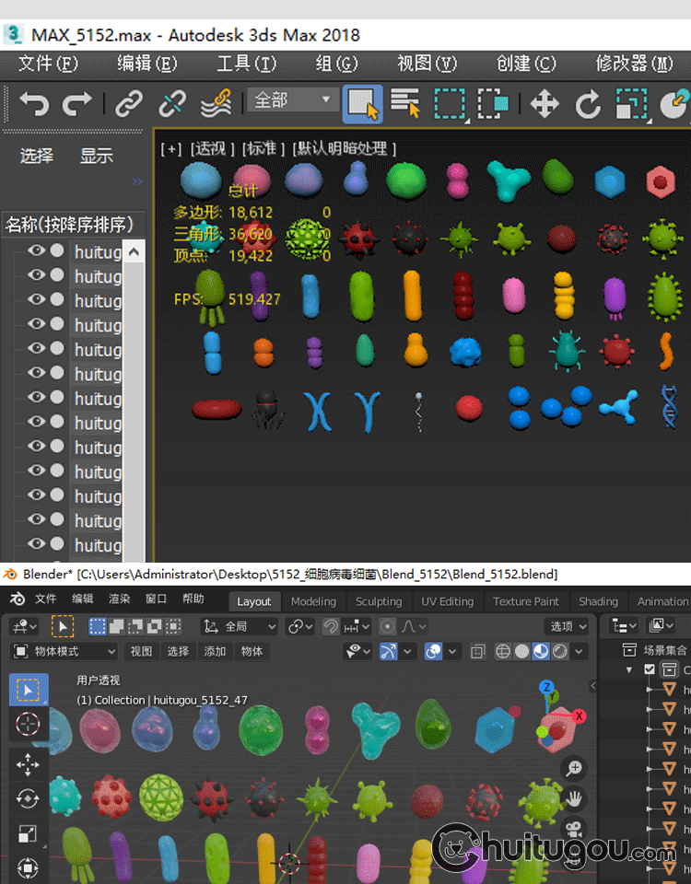Image resolution: width=691 pixels, height=884 pixels.
Task: Open the 修改器(M) menu in 3ds Max
Action: (635, 64)
